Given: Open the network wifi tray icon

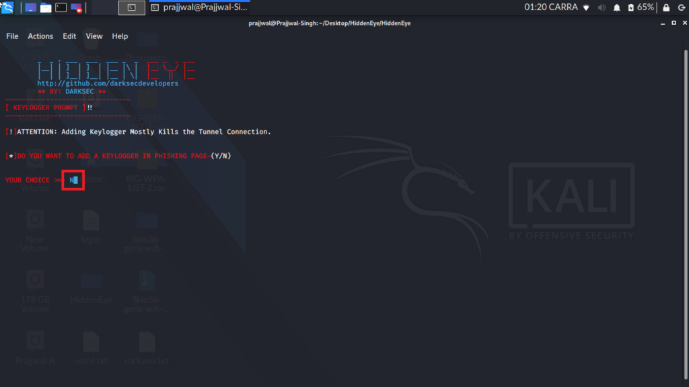Looking at the screenshot, I should pyautogui.click(x=586, y=7).
